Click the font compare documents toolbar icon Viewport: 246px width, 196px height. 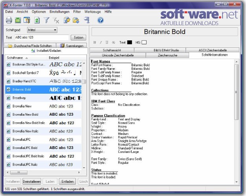(x=27, y=20)
